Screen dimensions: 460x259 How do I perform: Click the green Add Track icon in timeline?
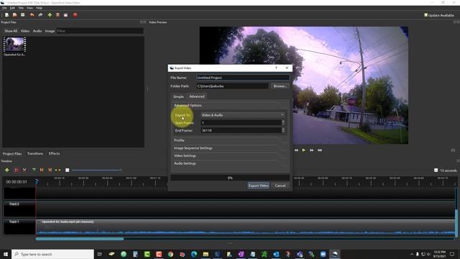click(x=7, y=170)
